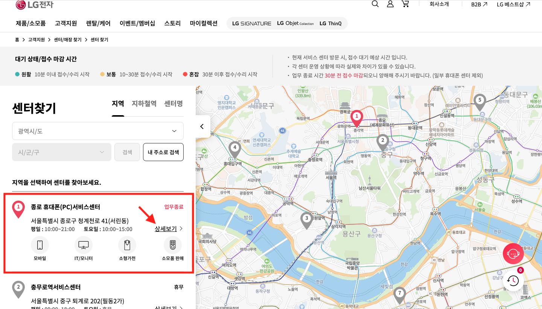The height and width of the screenshot is (309, 542).
Task: Open the shopping cart icon
Action: (405, 4)
